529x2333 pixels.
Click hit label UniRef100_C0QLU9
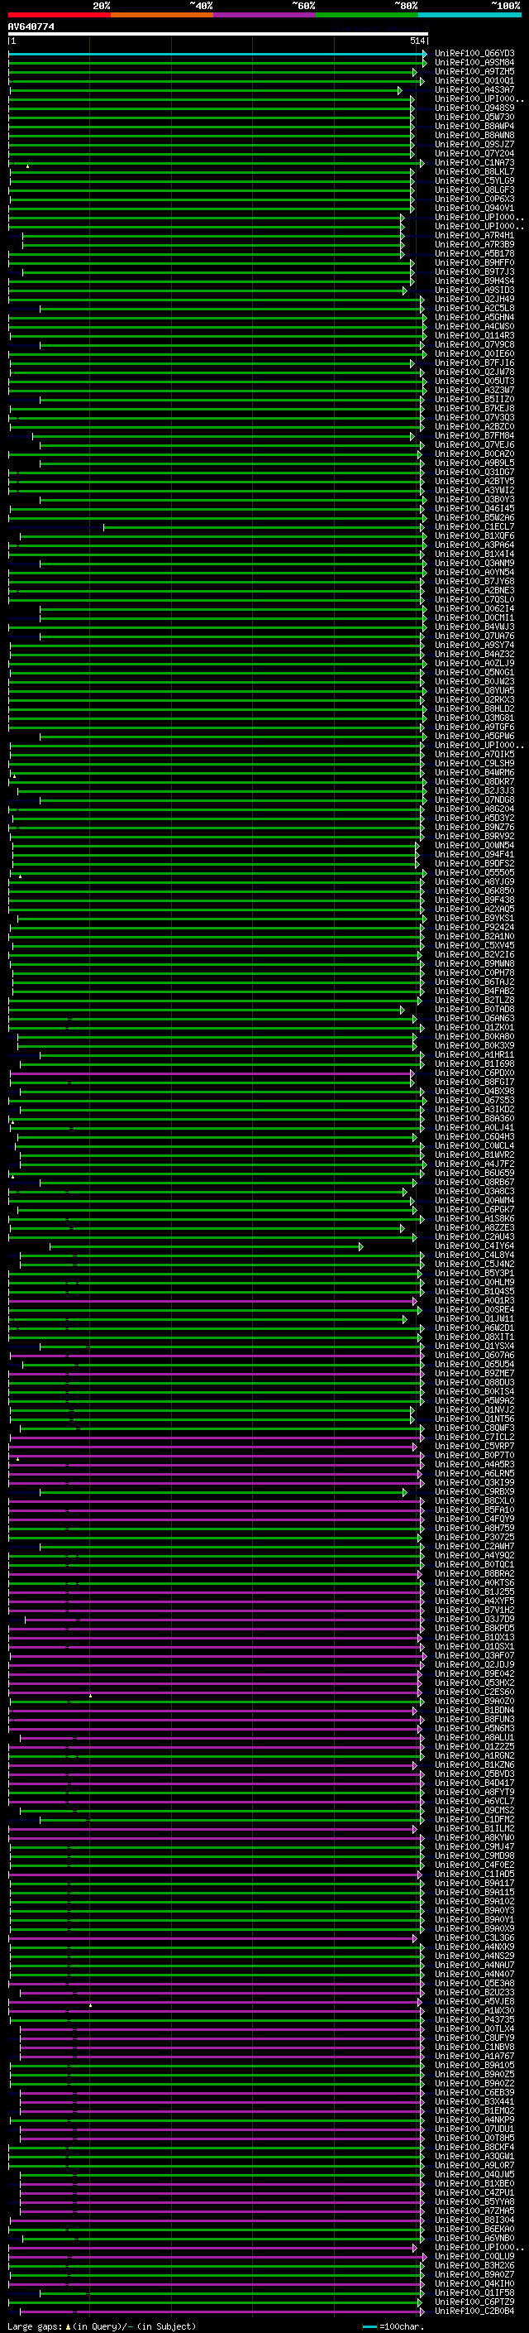pos(474,2256)
